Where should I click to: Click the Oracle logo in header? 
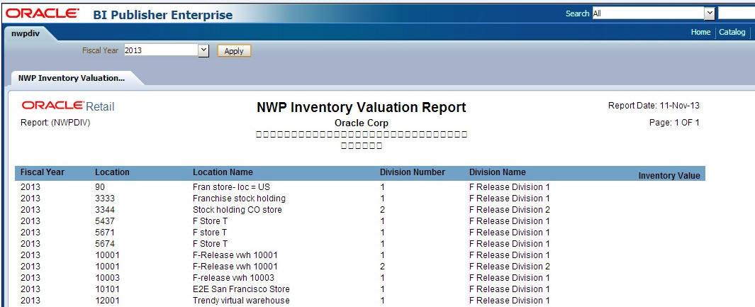[43, 13]
